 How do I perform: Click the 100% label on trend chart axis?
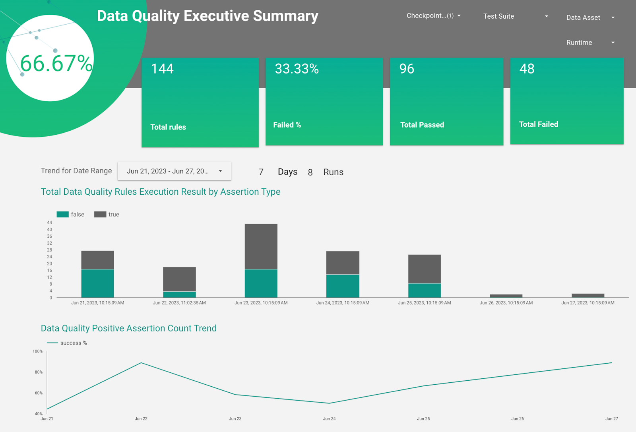coord(37,351)
